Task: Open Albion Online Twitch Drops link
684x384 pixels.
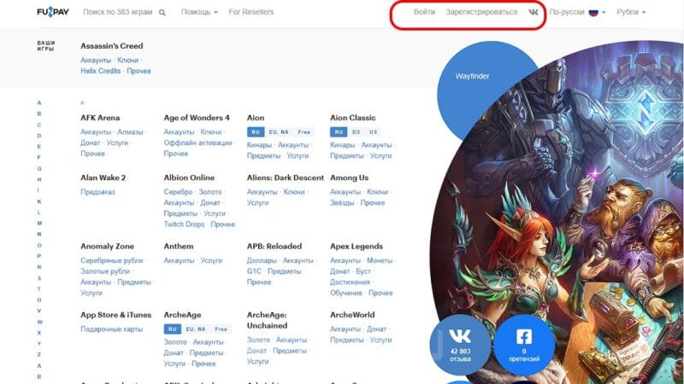Action: [x=184, y=224]
